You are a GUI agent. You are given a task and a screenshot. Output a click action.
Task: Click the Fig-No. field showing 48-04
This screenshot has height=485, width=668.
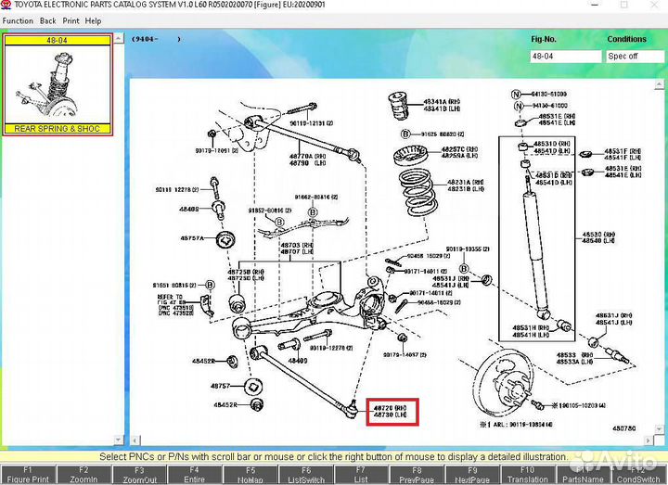(x=565, y=56)
